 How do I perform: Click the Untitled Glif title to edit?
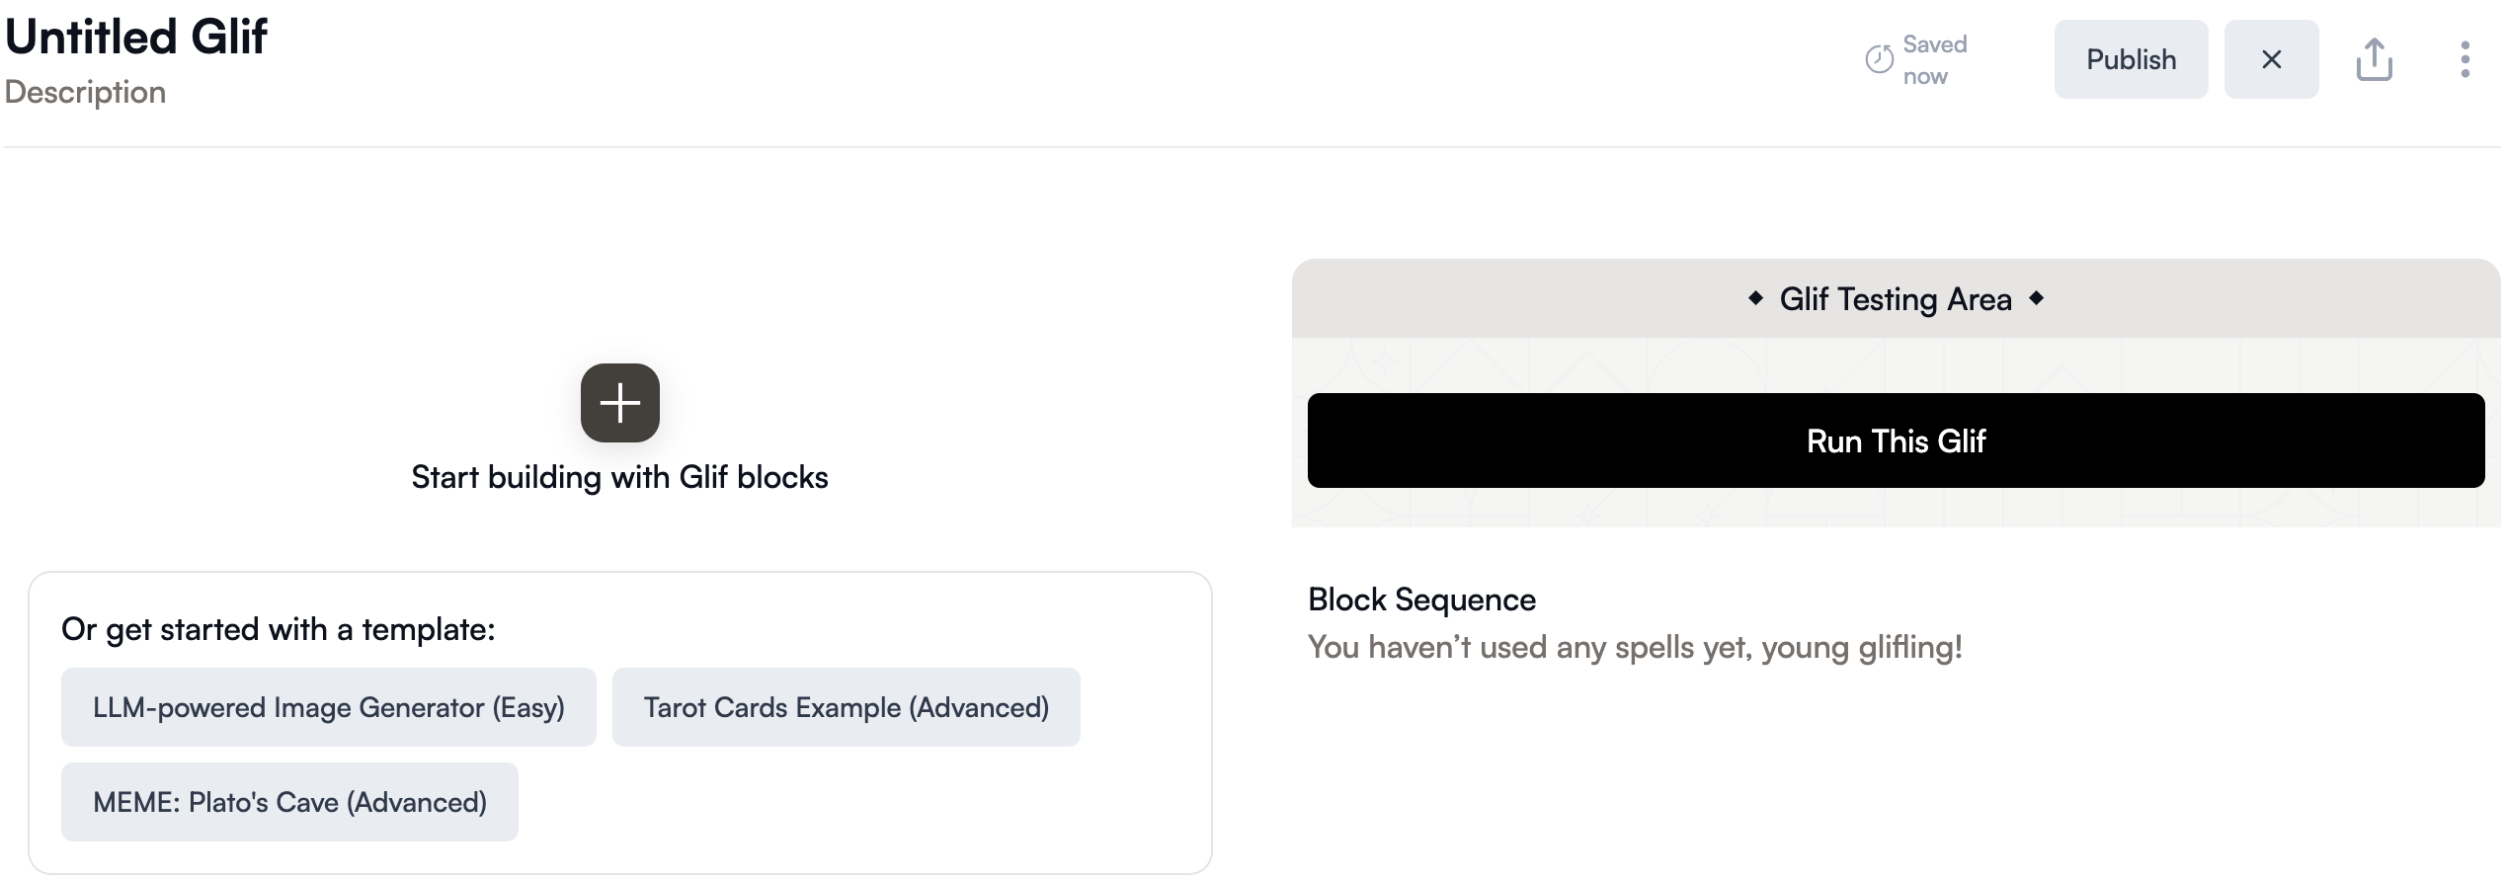[x=136, y=38]
